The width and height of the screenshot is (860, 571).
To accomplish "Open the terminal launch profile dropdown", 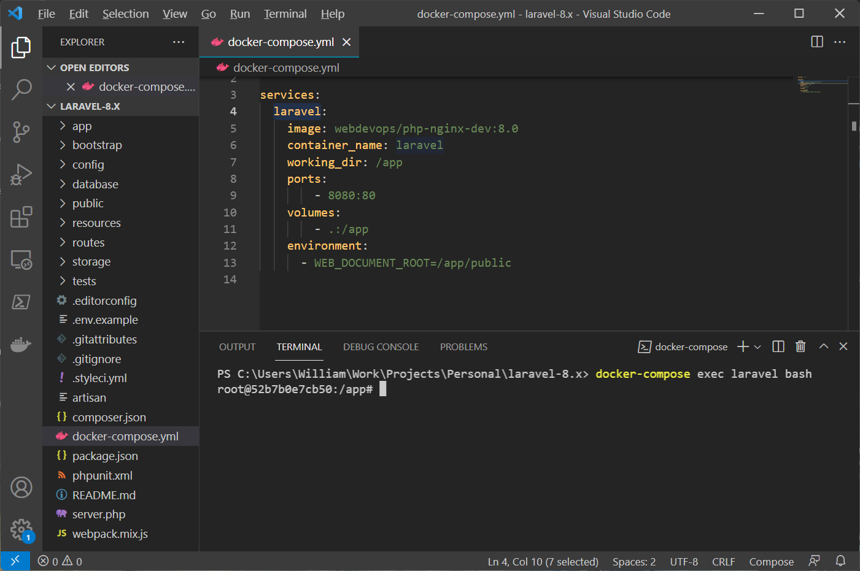I will (x=757, y=347).
